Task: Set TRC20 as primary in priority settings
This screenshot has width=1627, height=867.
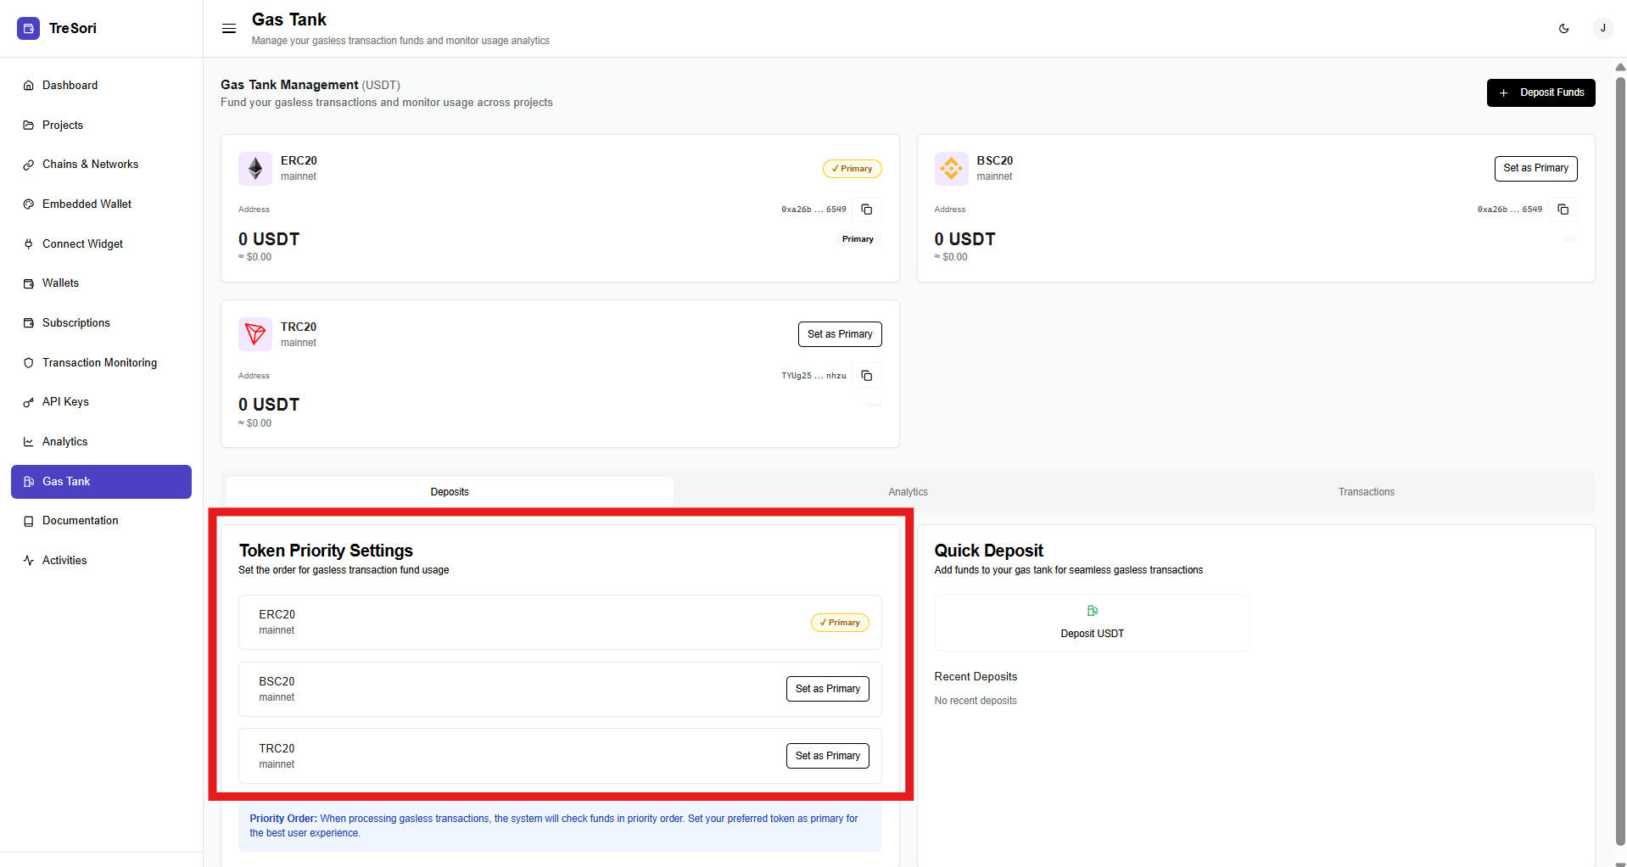Action: point(827,756)
